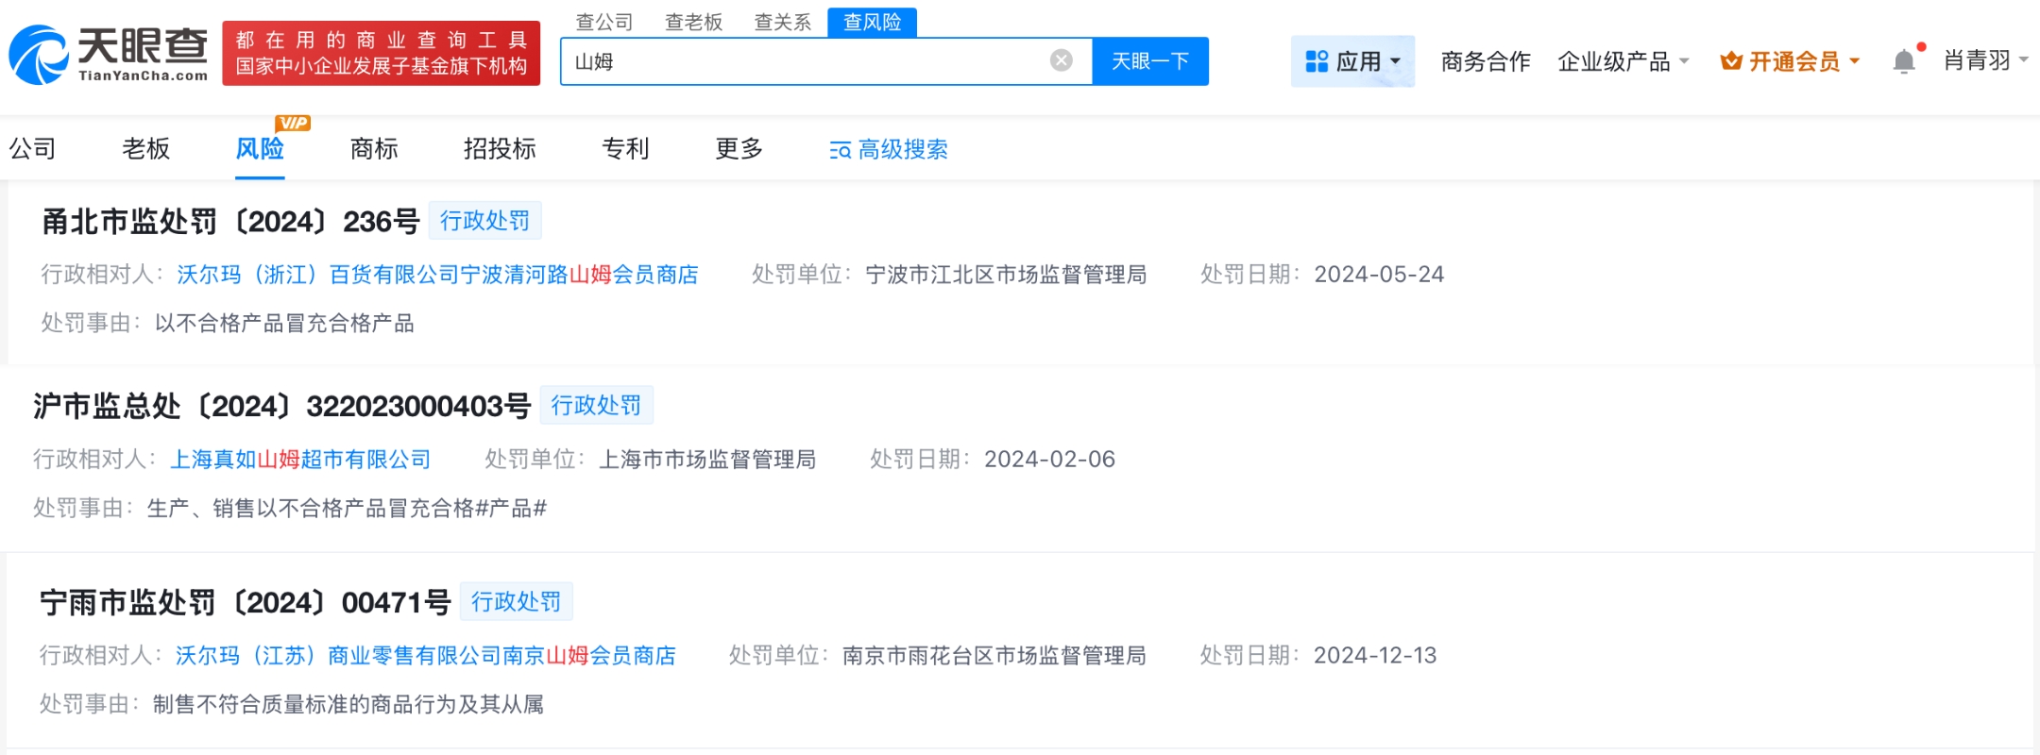Screen dimensions: 2040x755
Task: Open 沃尔玛(浙江)百货 宁波清河路山姆会员商店 link
Action: pyautogui.click(x=437, y=275)
